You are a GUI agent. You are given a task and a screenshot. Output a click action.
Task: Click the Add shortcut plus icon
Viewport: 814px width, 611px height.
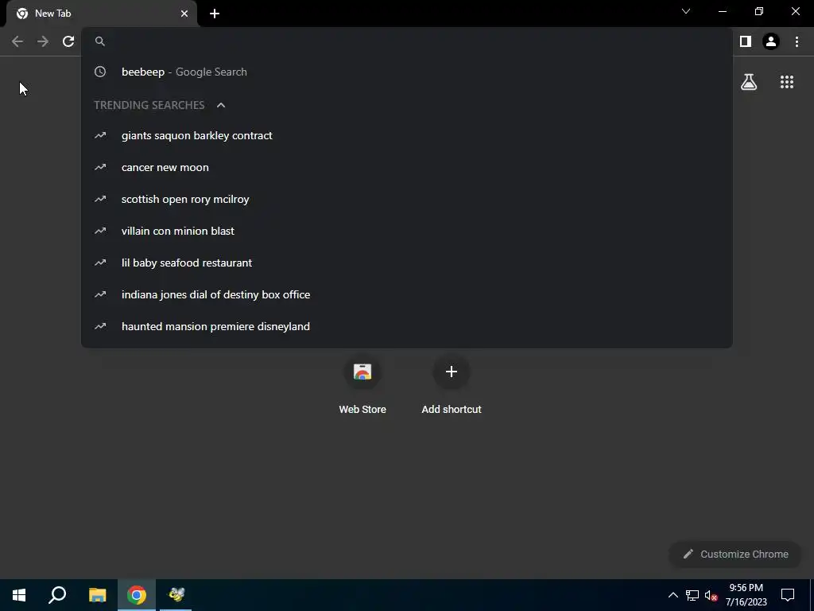pos(452,372)
